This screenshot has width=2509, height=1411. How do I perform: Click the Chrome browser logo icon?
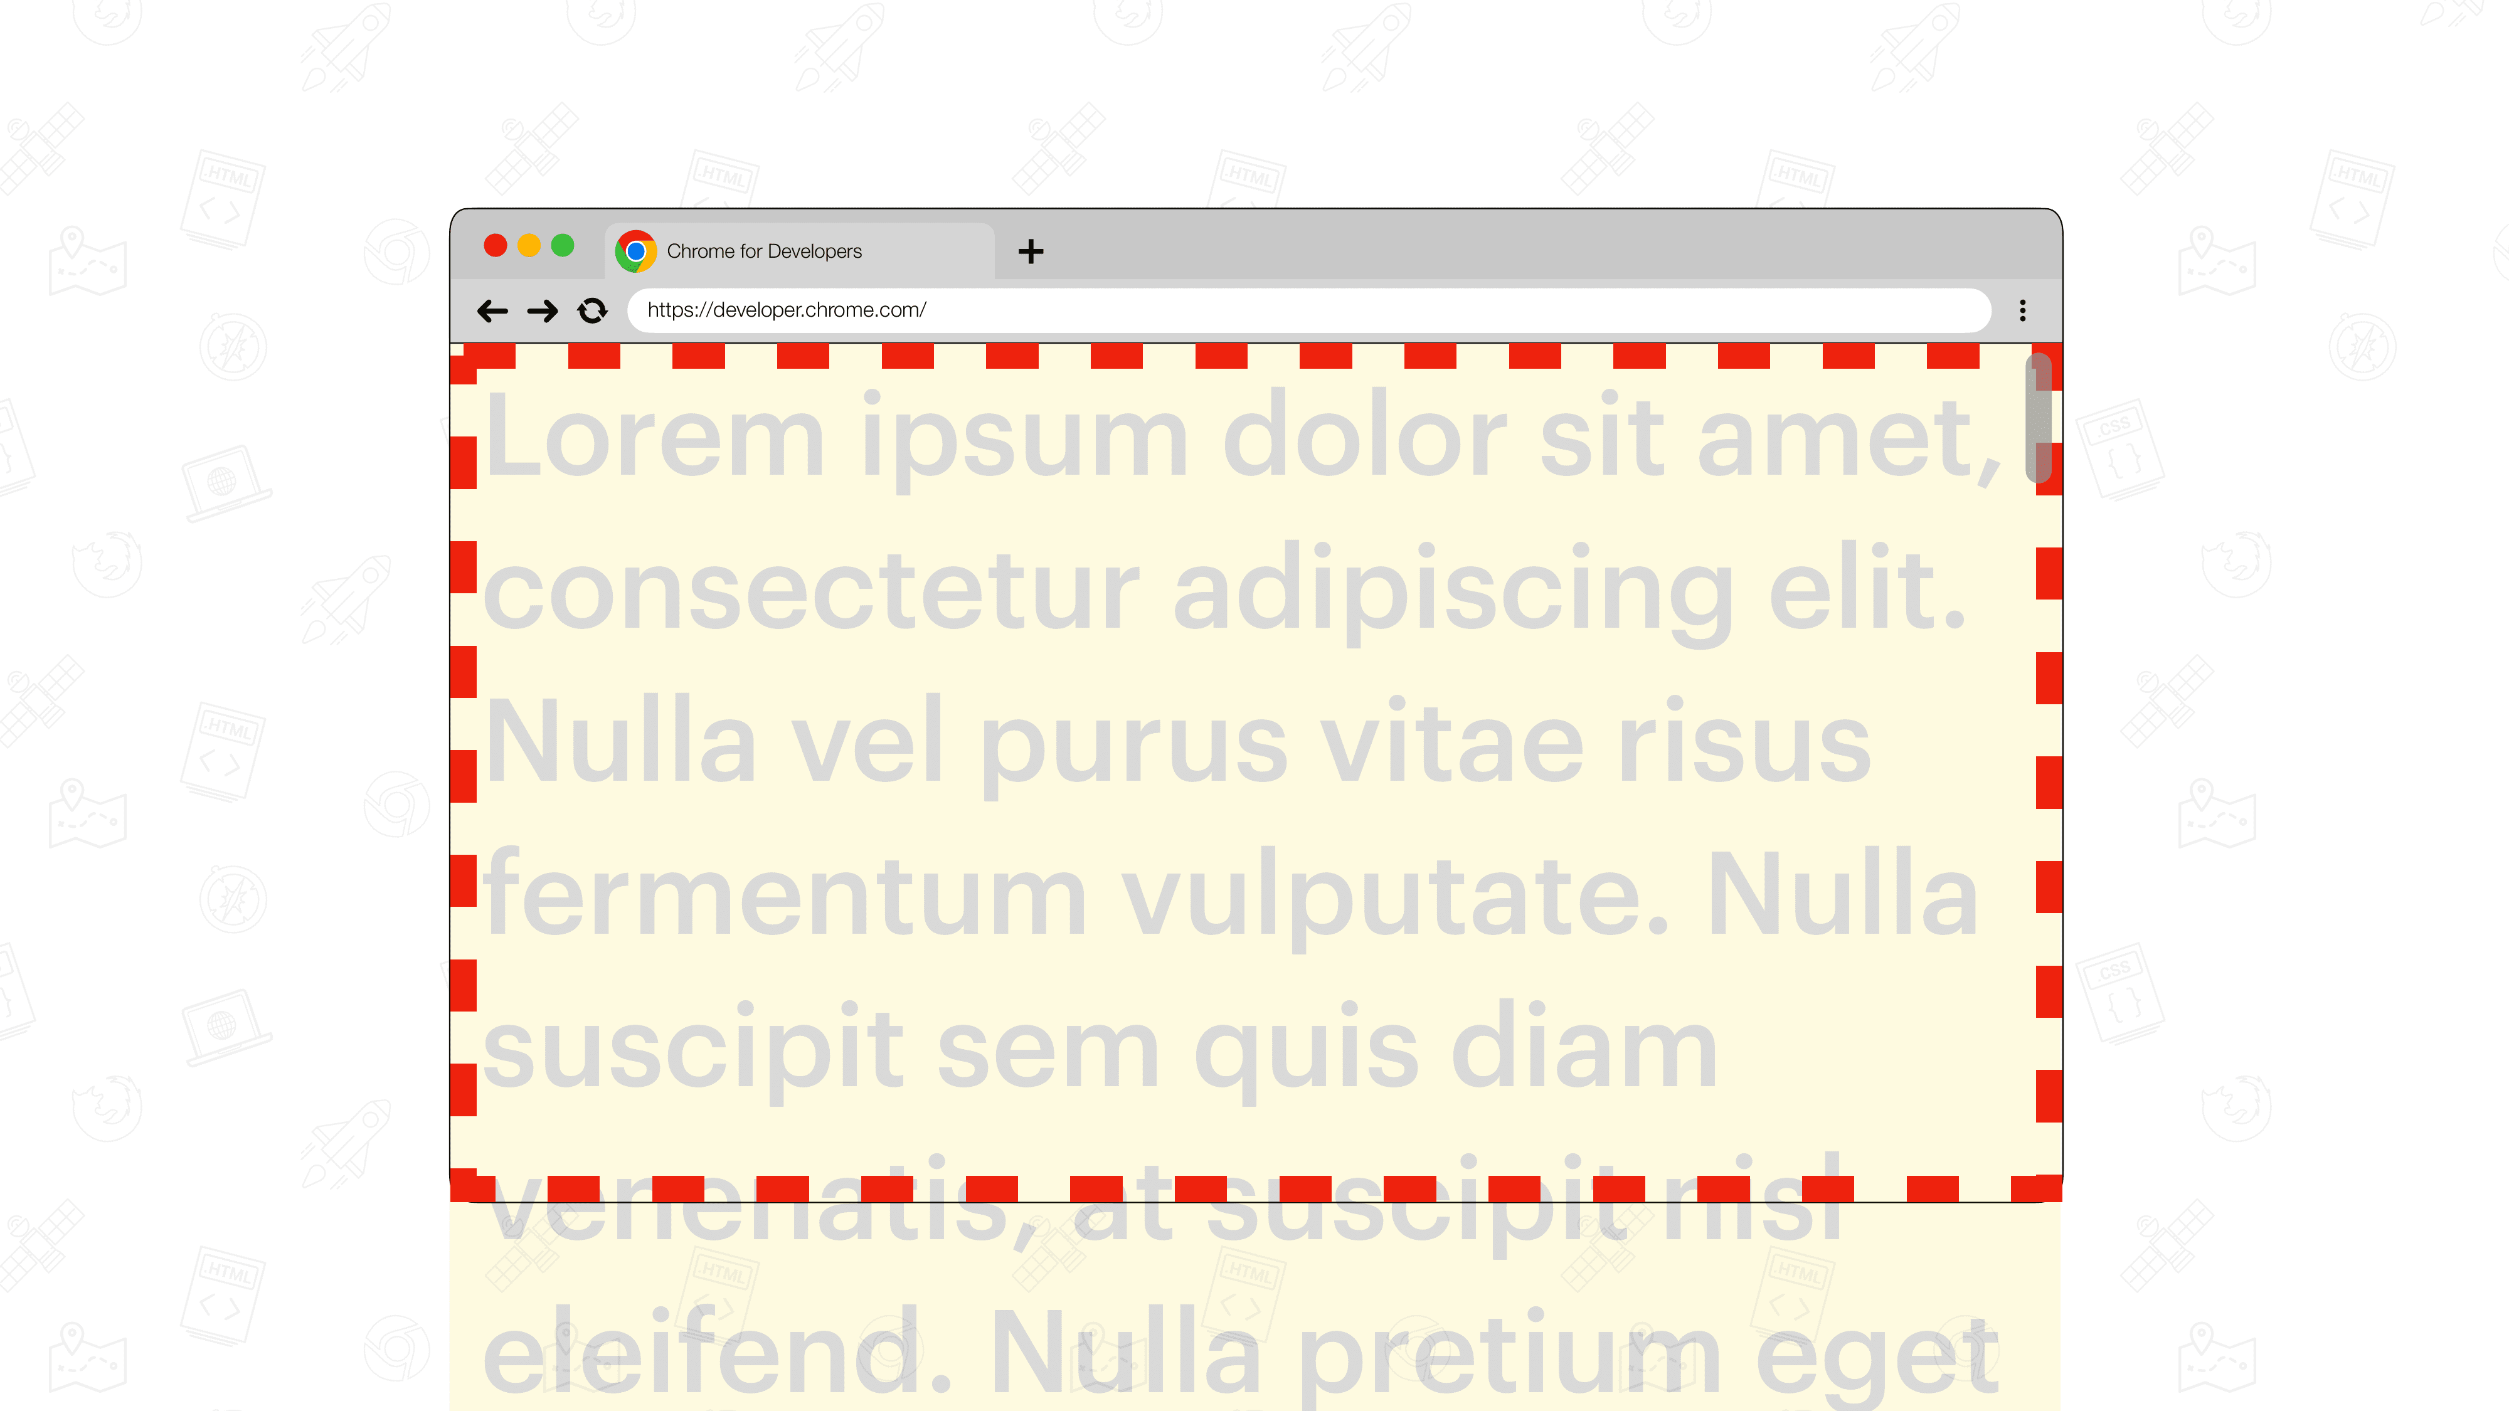point(636,250)
